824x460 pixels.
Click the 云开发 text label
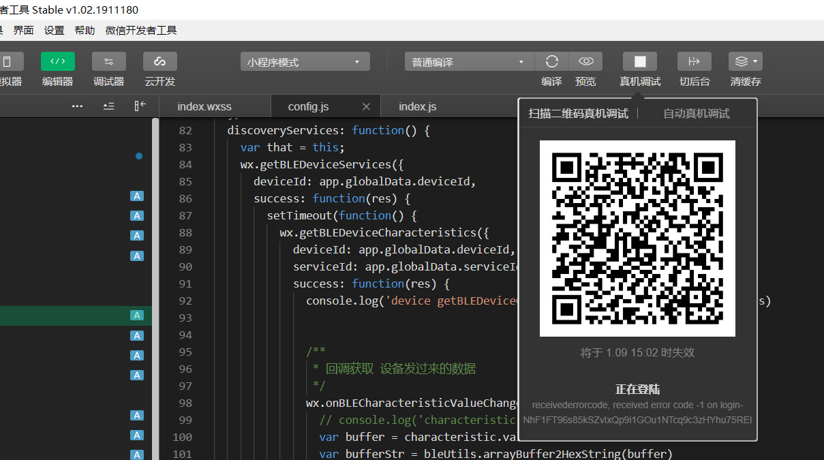[160, 82]
